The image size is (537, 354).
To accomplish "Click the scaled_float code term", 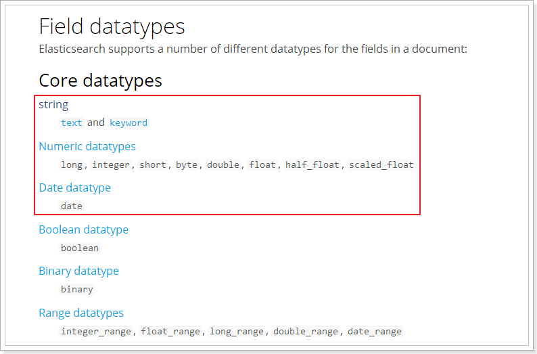I will pos(381,165).
